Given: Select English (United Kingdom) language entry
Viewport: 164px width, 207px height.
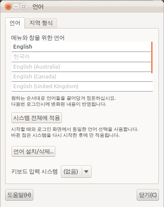Looking at the screenshot, I should (x=82, y=86).
